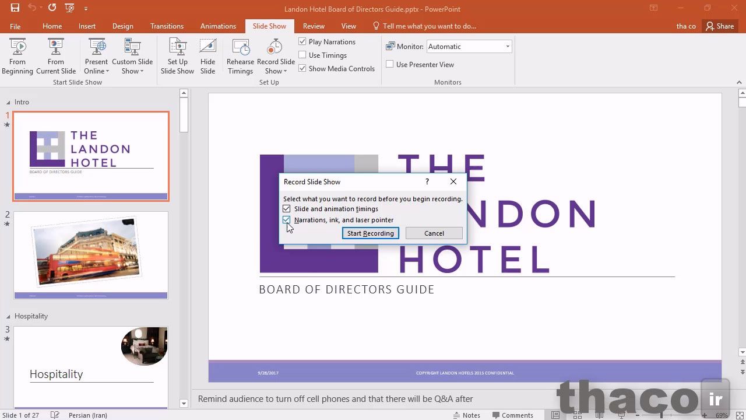Open Ribbon Display Options icon

(x=654, y=8)
